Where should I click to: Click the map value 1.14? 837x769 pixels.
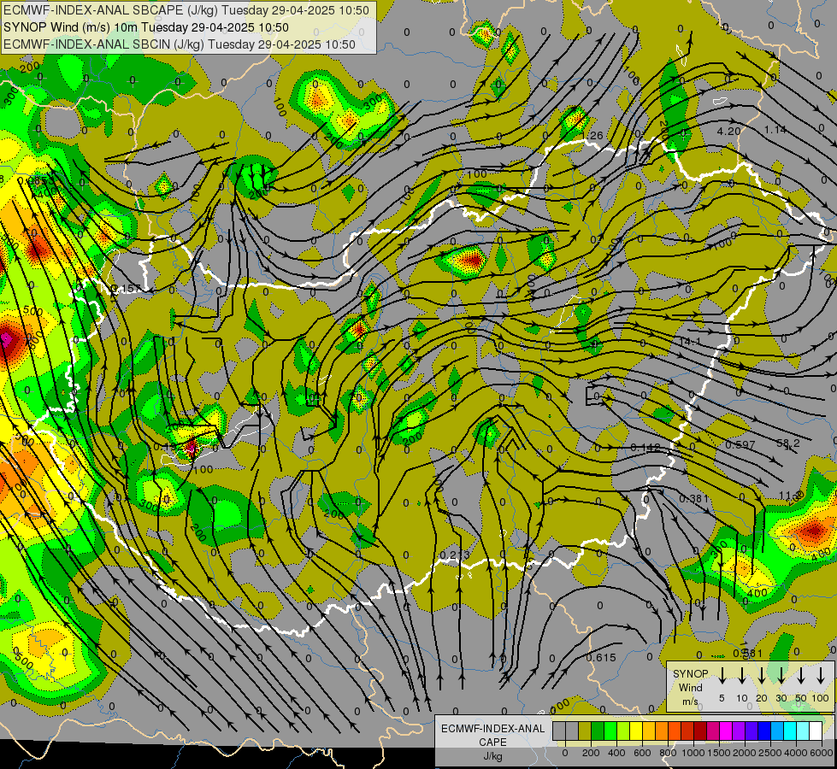775,130
